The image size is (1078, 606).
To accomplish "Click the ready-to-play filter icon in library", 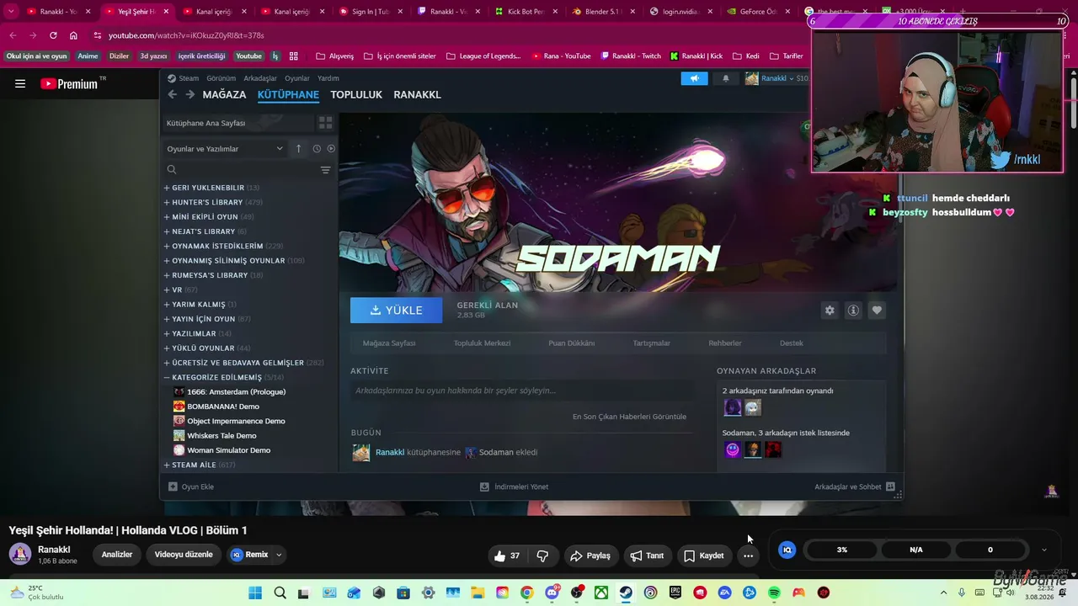I will 331,149.
